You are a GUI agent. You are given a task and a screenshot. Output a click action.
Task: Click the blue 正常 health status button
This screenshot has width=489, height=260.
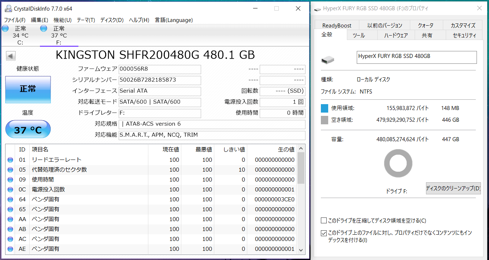click(x=28, y=89)
